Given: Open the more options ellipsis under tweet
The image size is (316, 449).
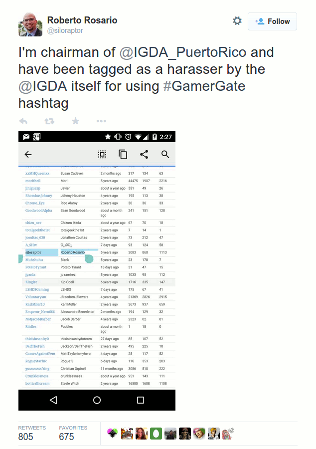Looking at the screenshot, I should pos(101,121).
